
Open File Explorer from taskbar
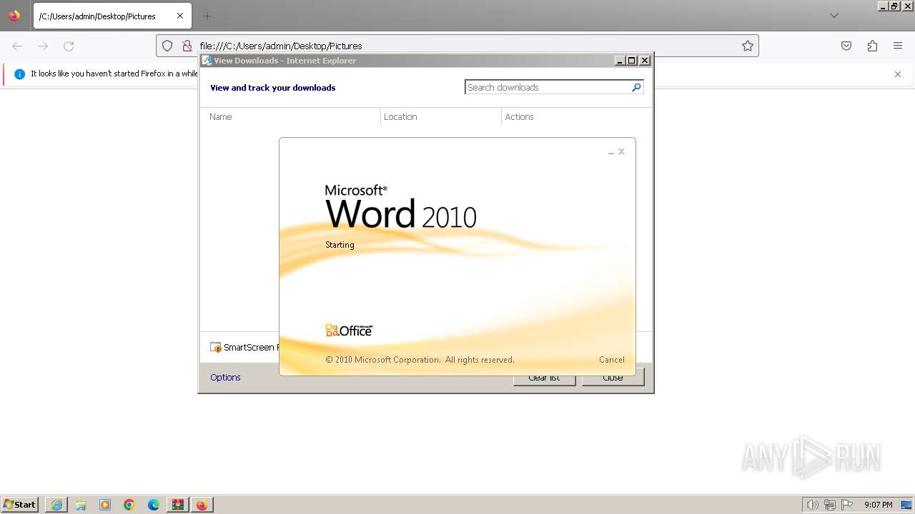(x=81, y=505)
